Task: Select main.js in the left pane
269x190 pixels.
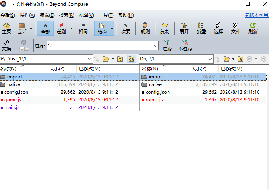Action: [x=63, y=107]
